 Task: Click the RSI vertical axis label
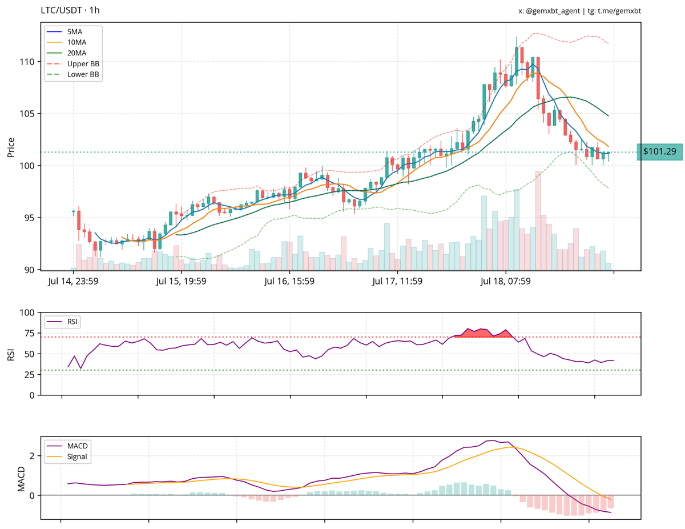coord(11,354)
